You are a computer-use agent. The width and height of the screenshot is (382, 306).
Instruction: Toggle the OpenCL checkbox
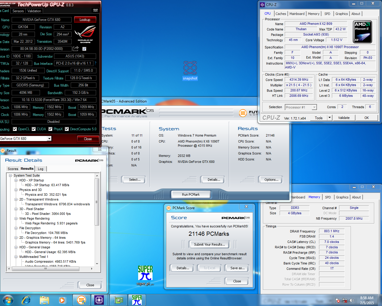click(15, 129)
